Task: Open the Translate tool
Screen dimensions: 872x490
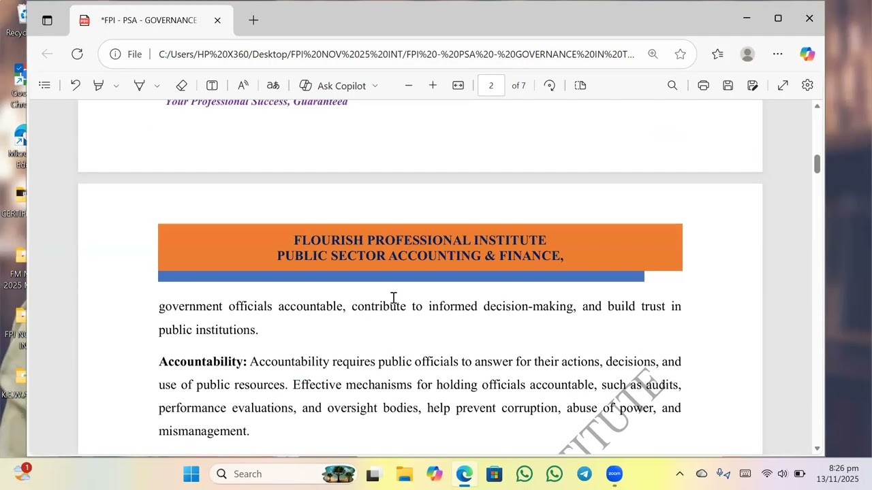Action: point(273,85)
